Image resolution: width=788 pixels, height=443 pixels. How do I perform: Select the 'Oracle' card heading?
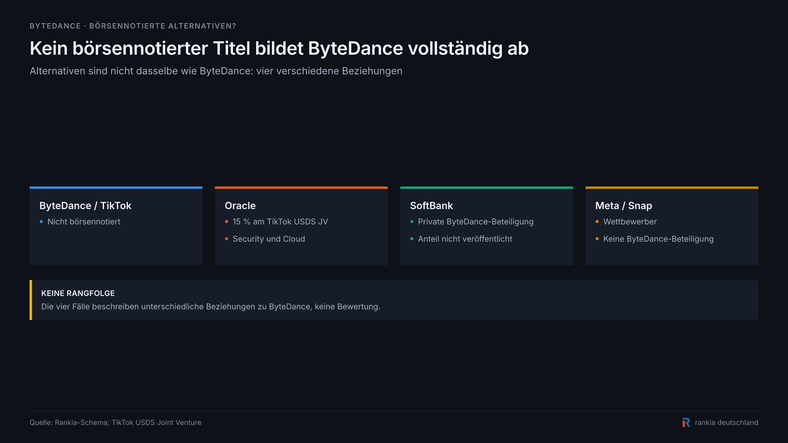click(x=240, y=206)
